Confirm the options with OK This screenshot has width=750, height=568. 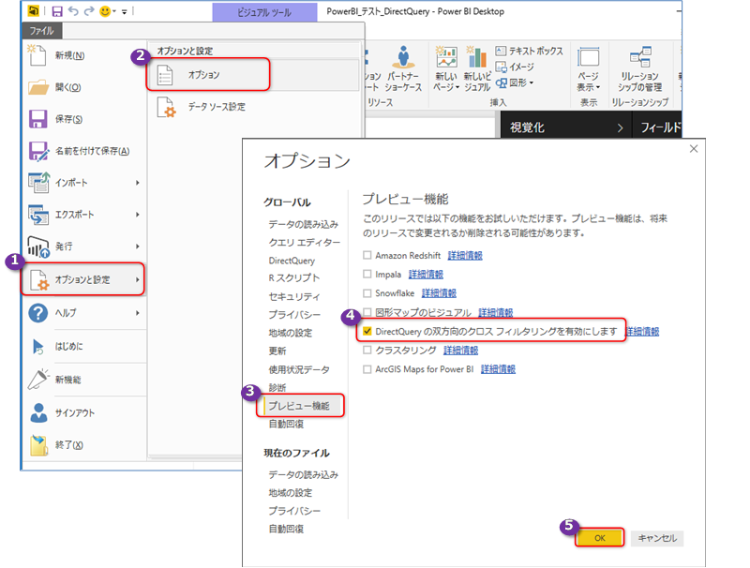tap(600, 538)
